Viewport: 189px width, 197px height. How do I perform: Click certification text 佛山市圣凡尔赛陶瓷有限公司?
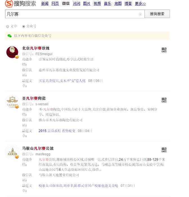[61, 120]
